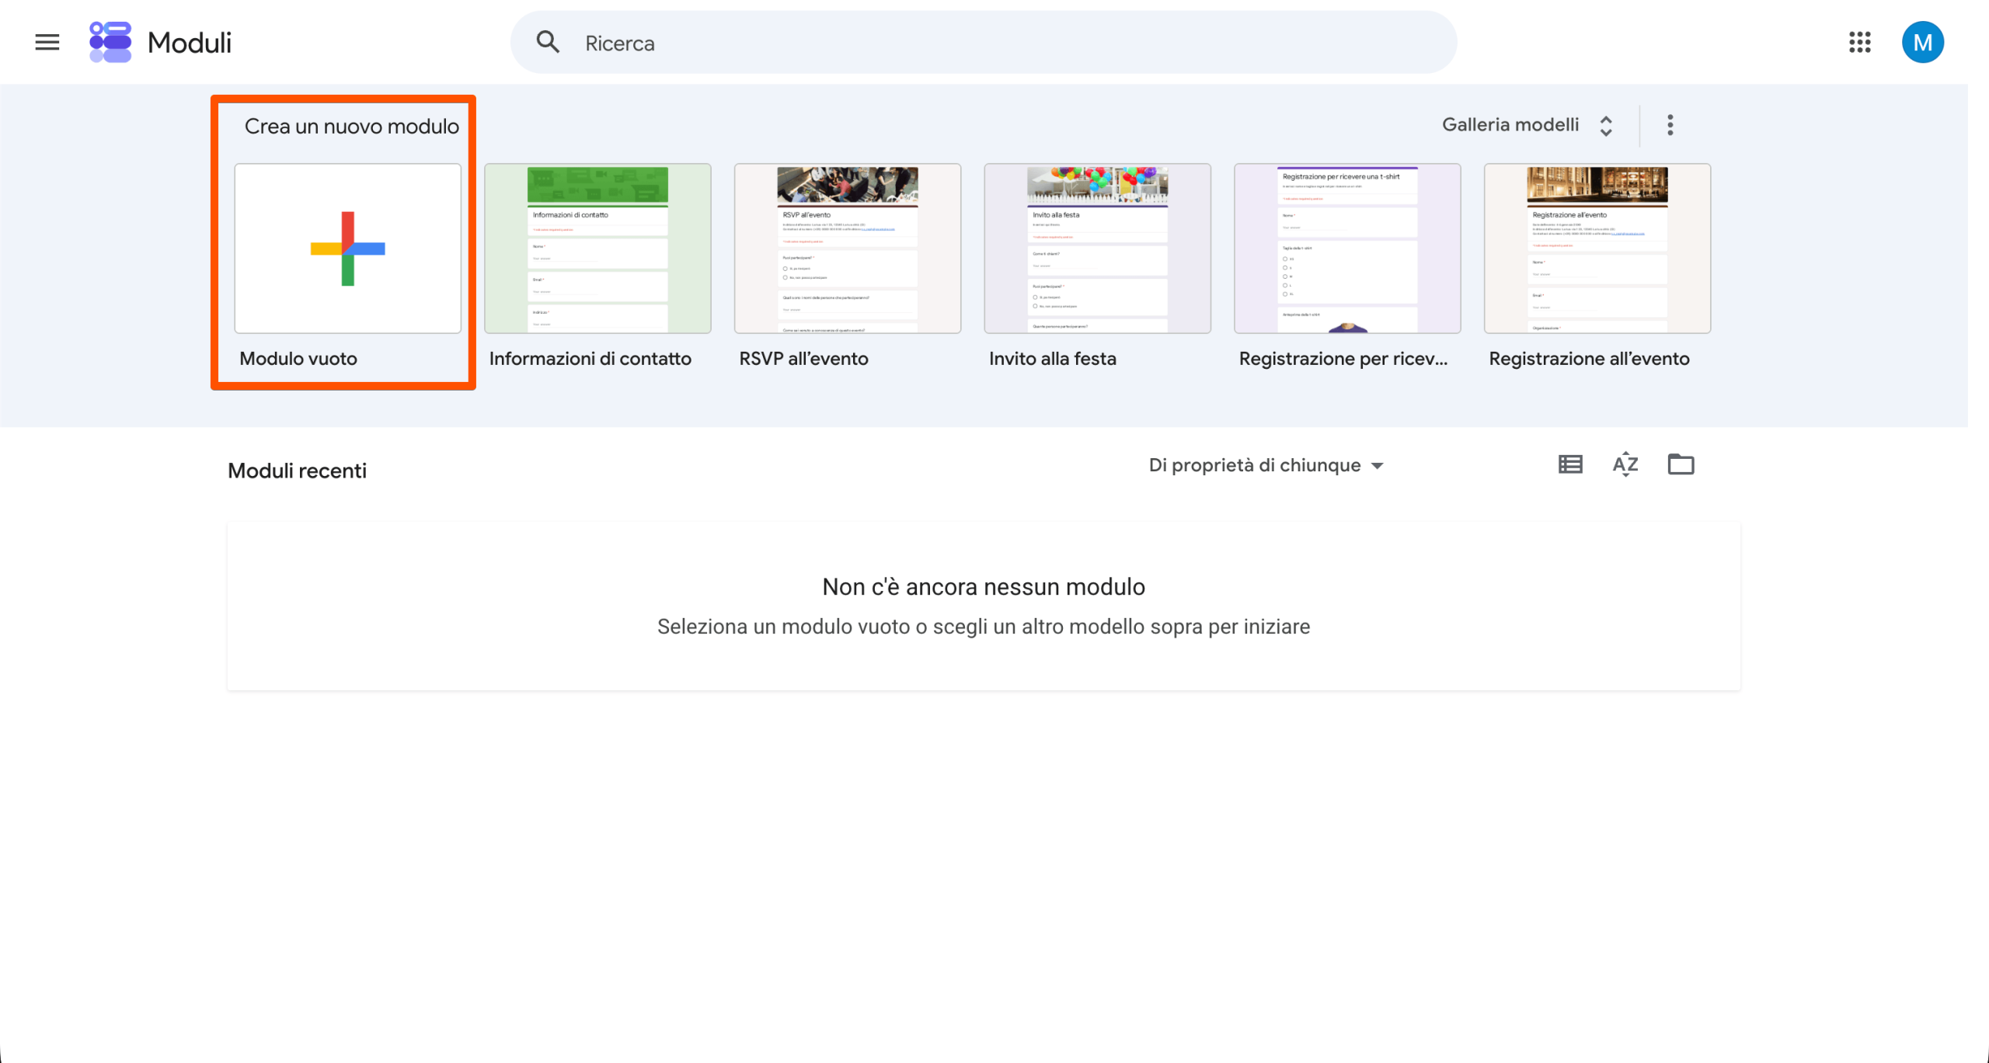
Task: Switch to list view
Action: [x=1570, y=464]
